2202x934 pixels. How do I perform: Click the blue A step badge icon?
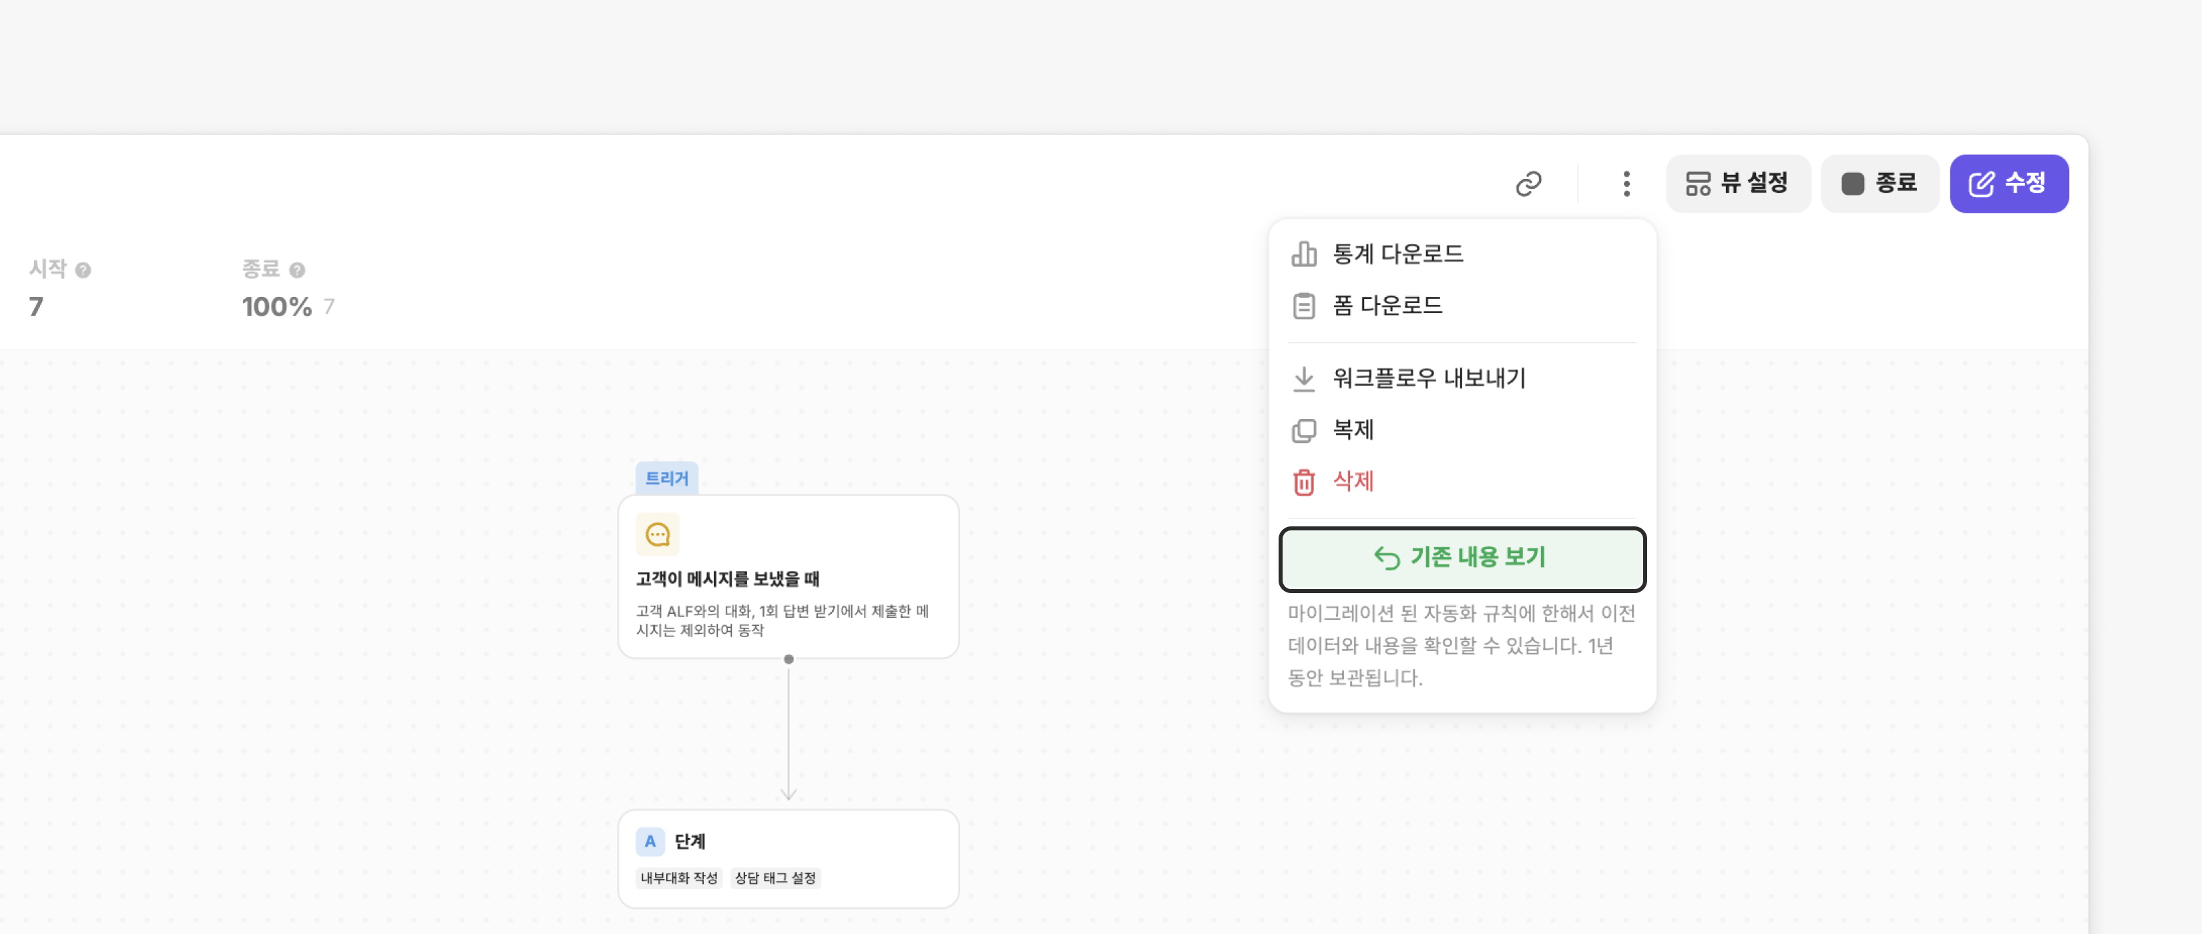650,841
